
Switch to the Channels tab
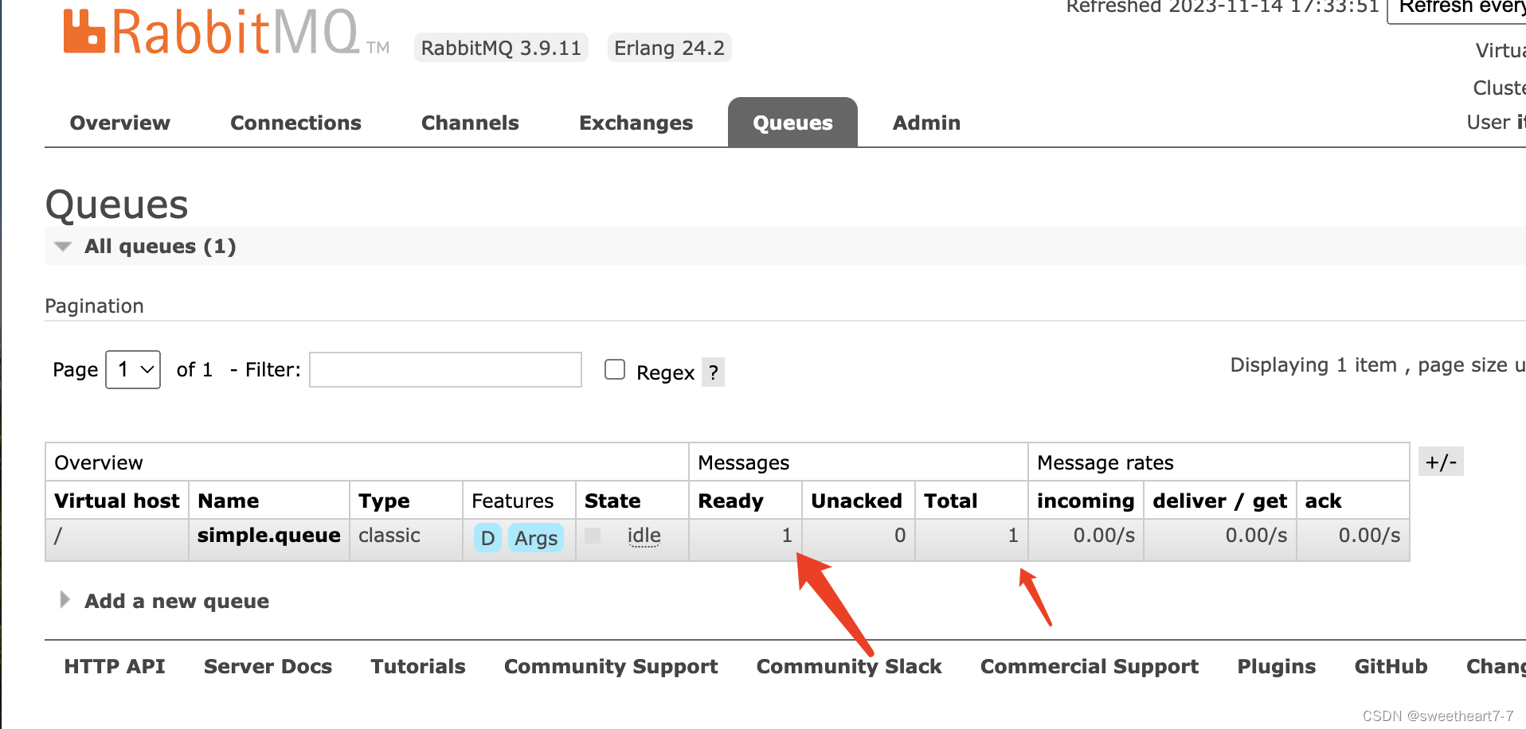point(470,123)
